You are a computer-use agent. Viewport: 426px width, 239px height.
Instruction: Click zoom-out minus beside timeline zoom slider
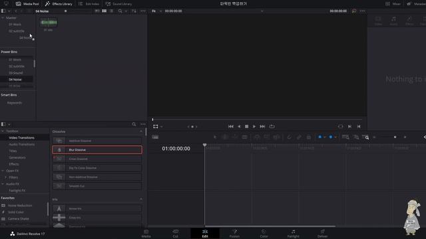point(374,137)
